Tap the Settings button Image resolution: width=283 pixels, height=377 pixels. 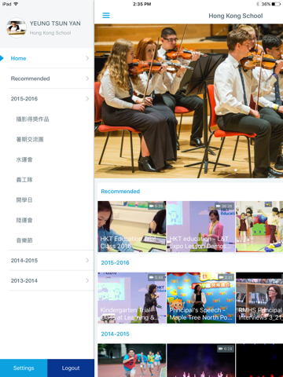click(x=24, y=368)
